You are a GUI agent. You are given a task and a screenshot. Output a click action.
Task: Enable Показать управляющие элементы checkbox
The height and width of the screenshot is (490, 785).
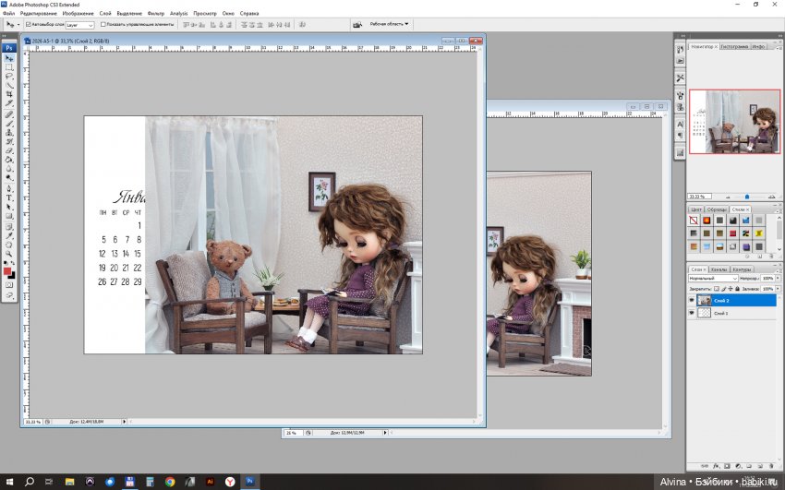(103, 24)
